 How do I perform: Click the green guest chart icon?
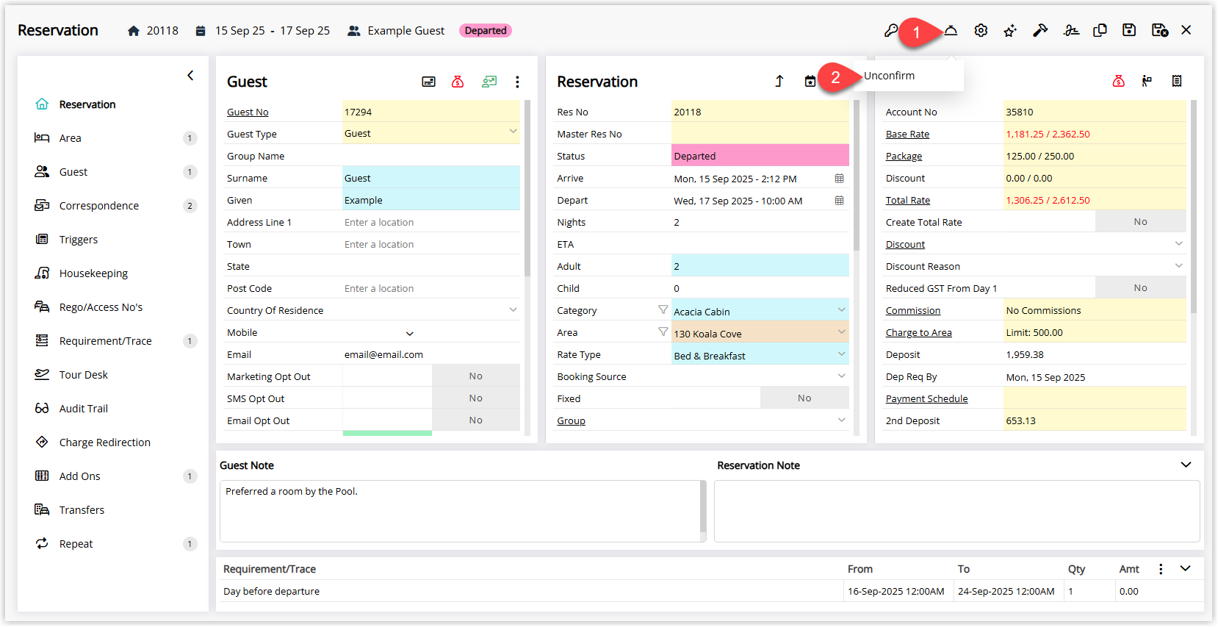pos(489,82)
